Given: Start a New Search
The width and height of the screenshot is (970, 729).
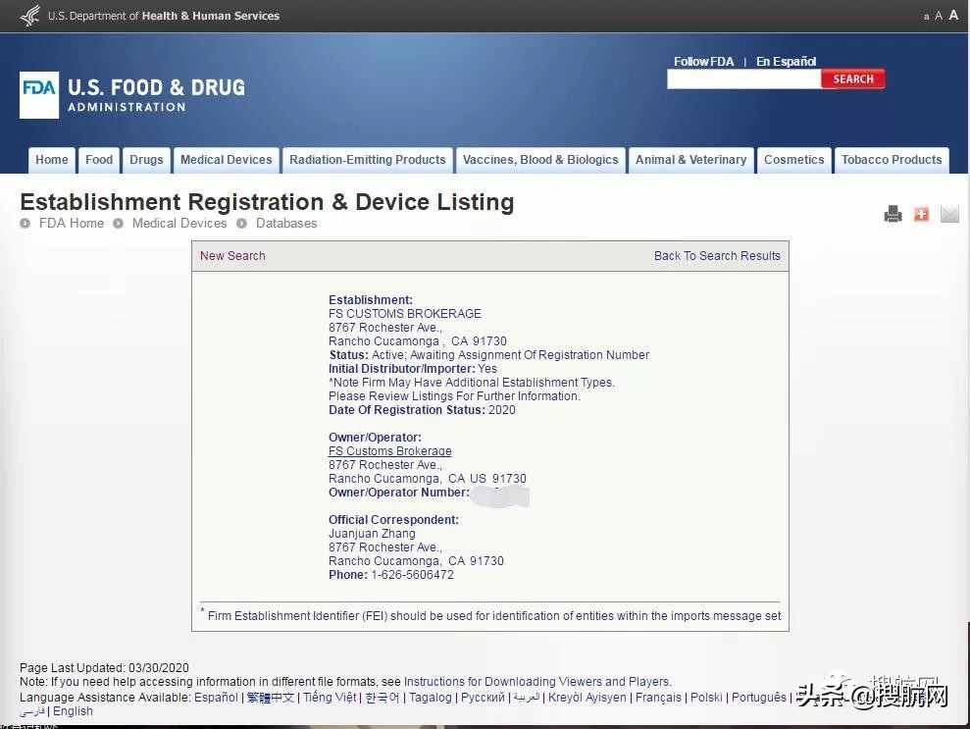Looking at the screenshot, I should pyautogui.click(x=232, y=255).
